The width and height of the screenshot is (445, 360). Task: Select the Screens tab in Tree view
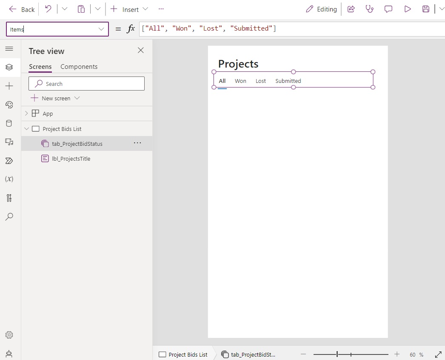coord(40,67)
